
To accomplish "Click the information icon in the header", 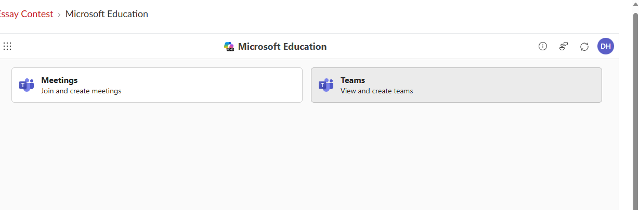I will [x=543, y=46].
